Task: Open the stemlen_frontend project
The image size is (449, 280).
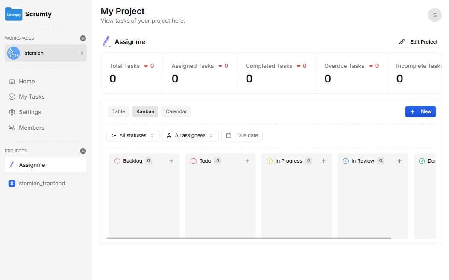Action: (42, 183)
